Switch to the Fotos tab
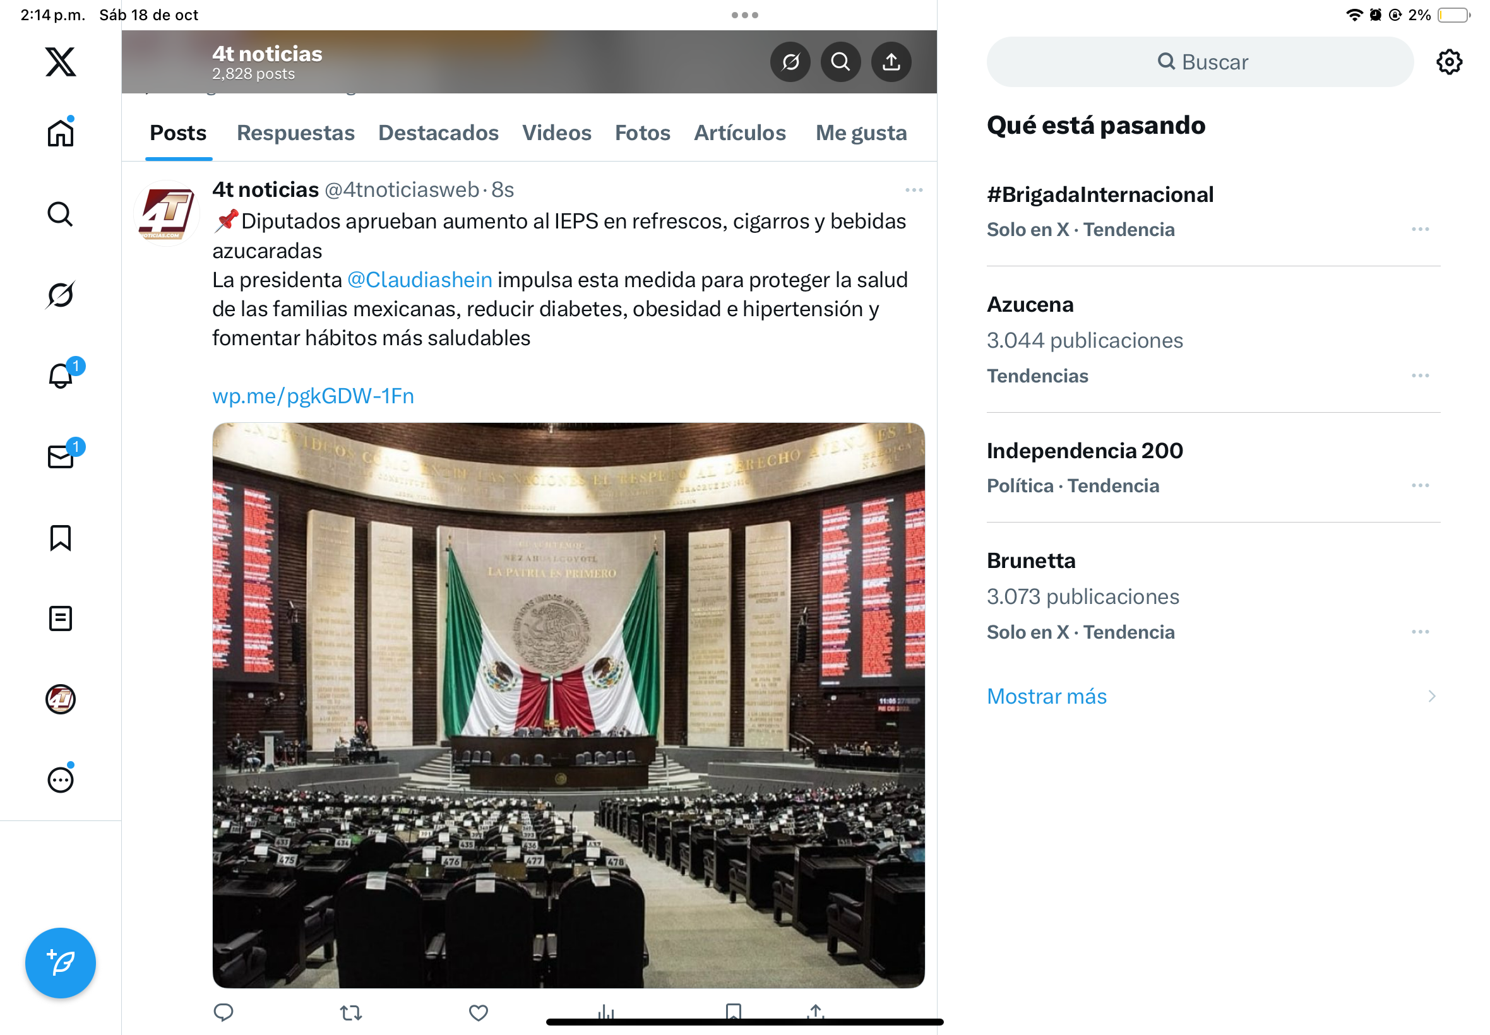The image size is (1490, 1035). (x=642, y=133)
